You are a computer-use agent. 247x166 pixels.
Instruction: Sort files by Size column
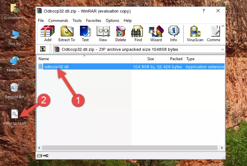point(144,59)
